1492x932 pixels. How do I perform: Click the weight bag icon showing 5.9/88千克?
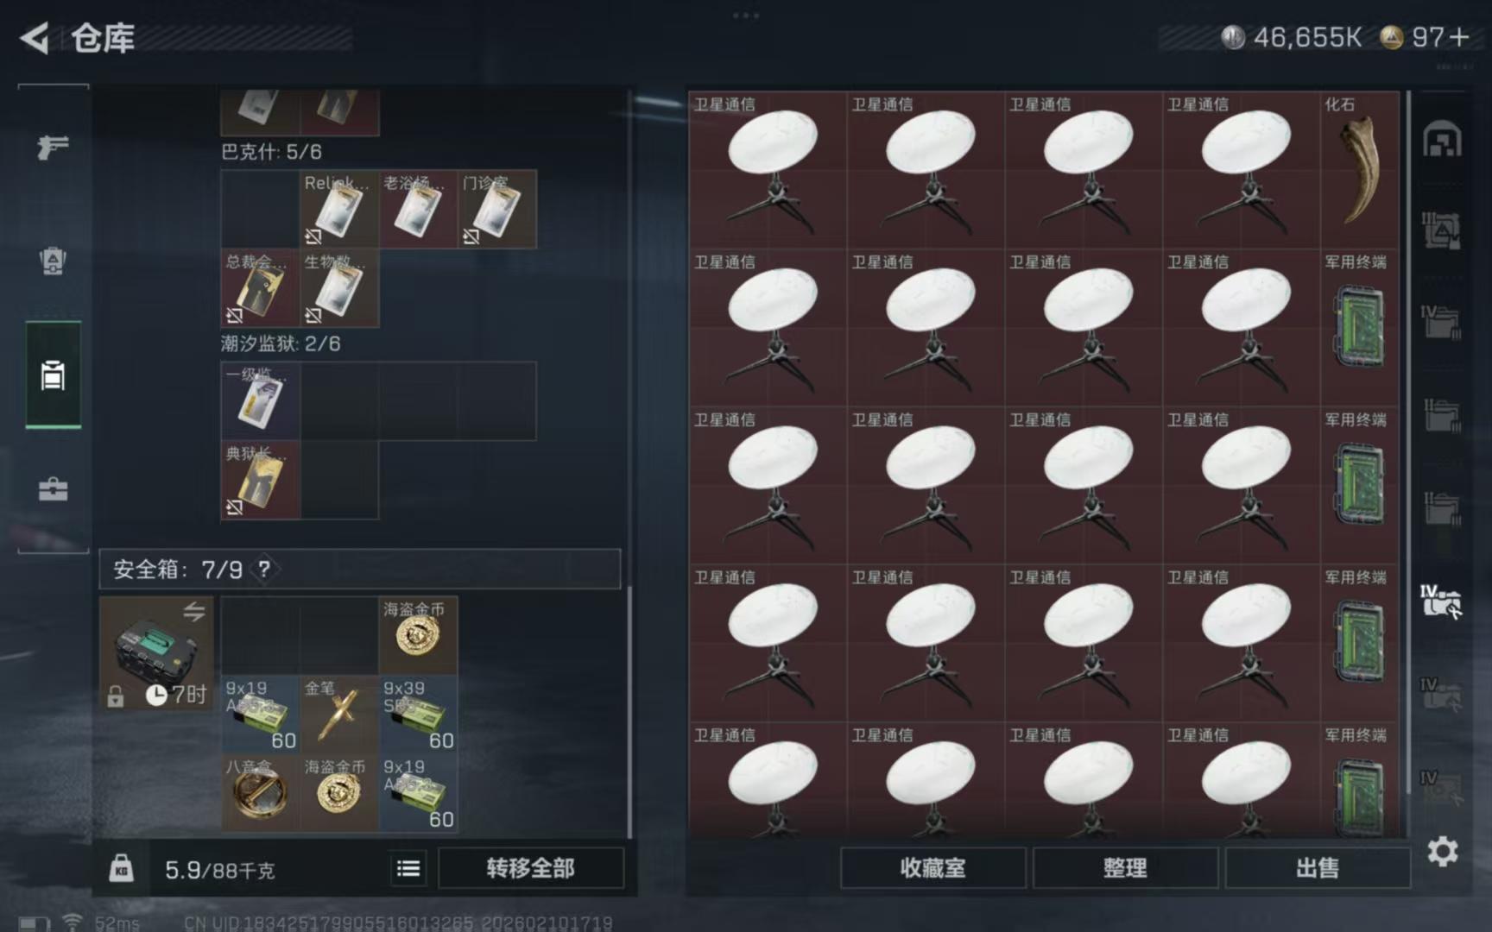[x=122, y=867]
